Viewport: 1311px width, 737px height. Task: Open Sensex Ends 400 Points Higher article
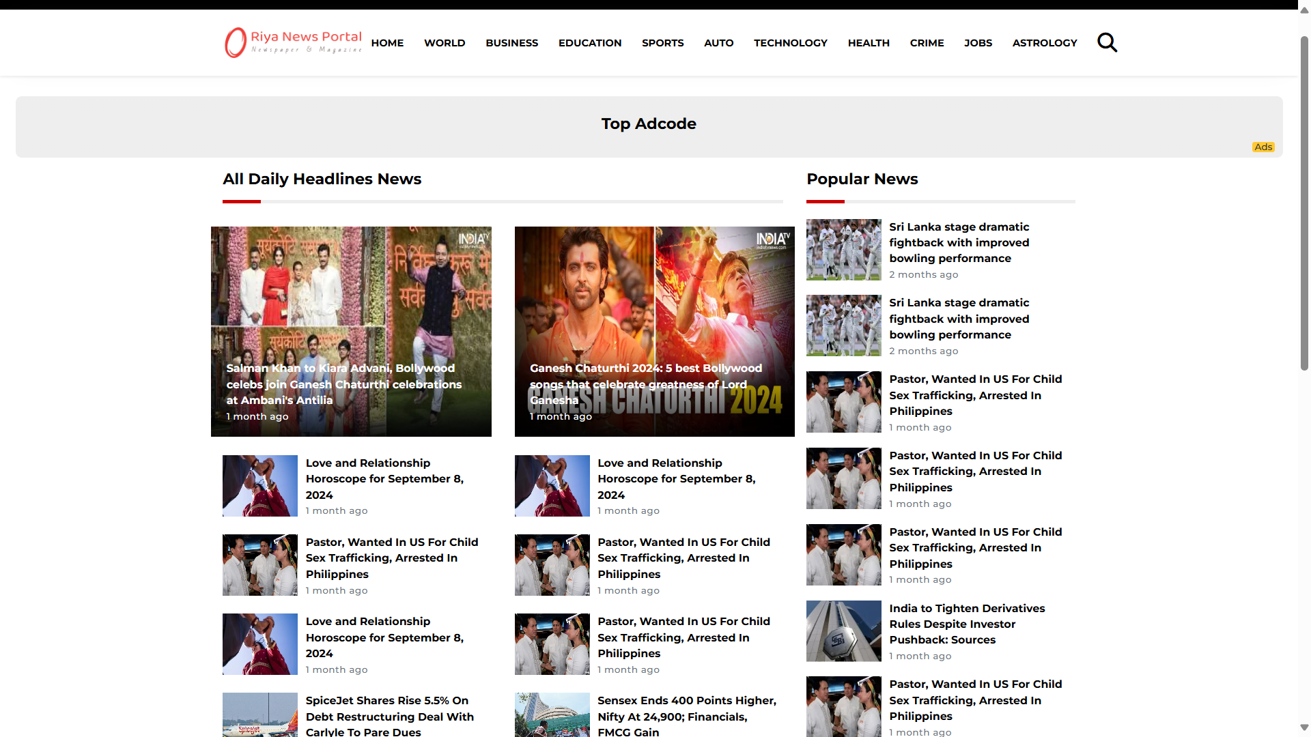tap(686, 716)
